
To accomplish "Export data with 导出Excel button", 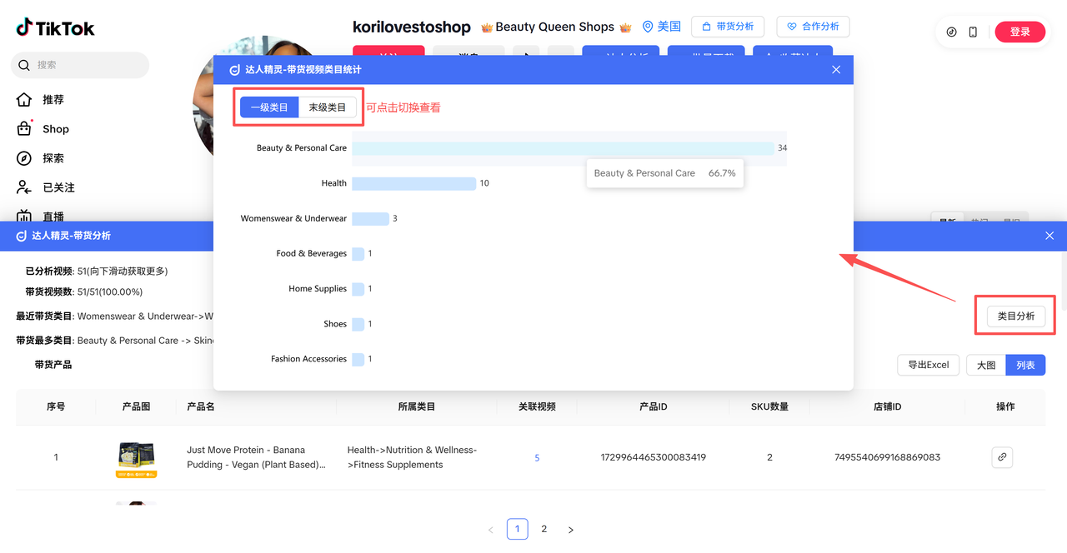I will pyautogui.click(x=928, y=365).
